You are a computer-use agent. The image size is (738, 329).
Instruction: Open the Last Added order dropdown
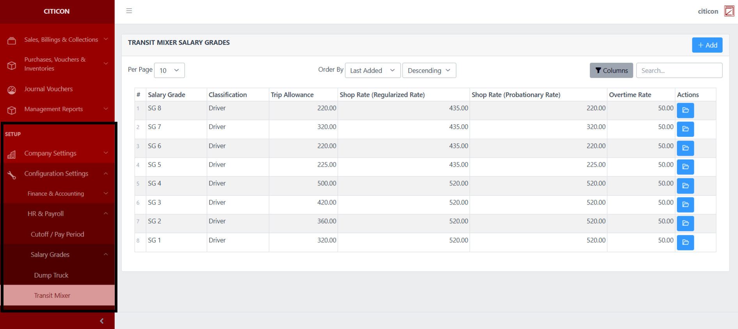[373, 70]
